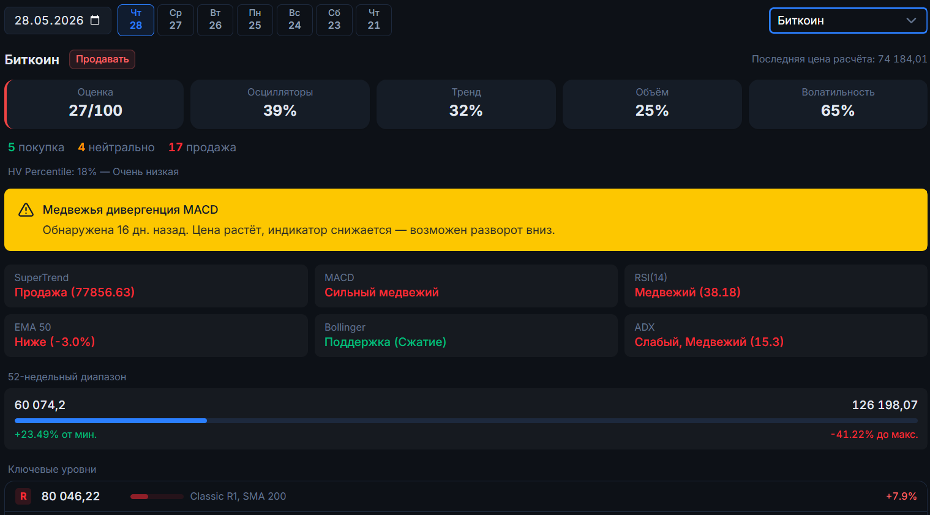
Task: Select the Пн 25 date tab
Action: (x=255, y=20)
